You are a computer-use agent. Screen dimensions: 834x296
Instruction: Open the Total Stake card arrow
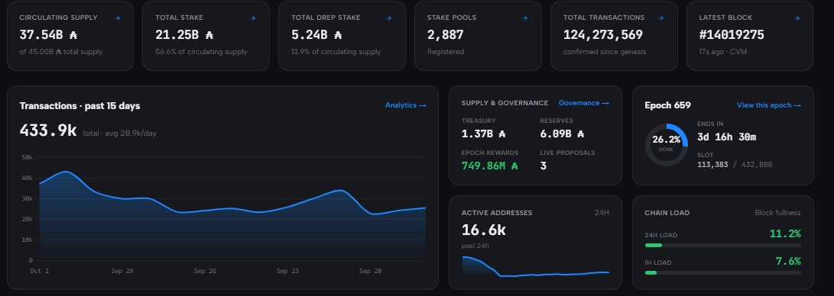click(253, 18)
